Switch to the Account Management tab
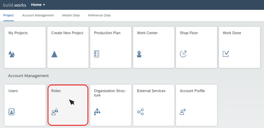Image resolution: width=264 pixels, height=128 pixels. tap(38, 15)
